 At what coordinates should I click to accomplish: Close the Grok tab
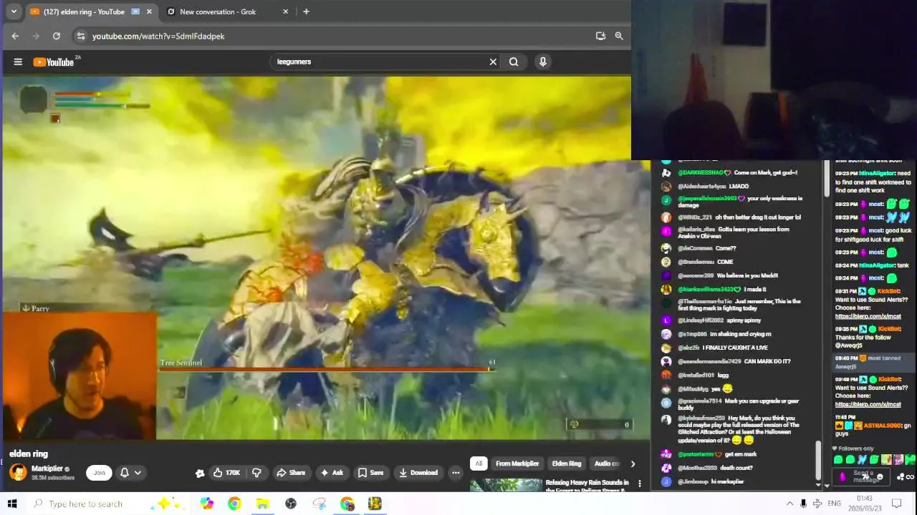click(286, 11)
